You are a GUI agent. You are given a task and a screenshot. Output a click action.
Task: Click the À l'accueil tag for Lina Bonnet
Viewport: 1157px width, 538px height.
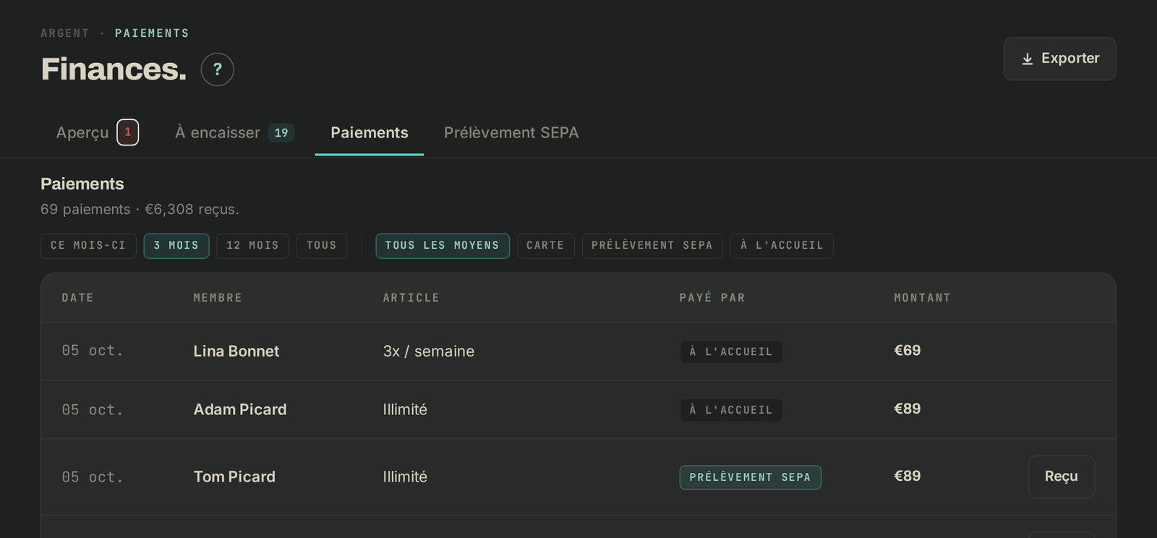coord(731,352)
